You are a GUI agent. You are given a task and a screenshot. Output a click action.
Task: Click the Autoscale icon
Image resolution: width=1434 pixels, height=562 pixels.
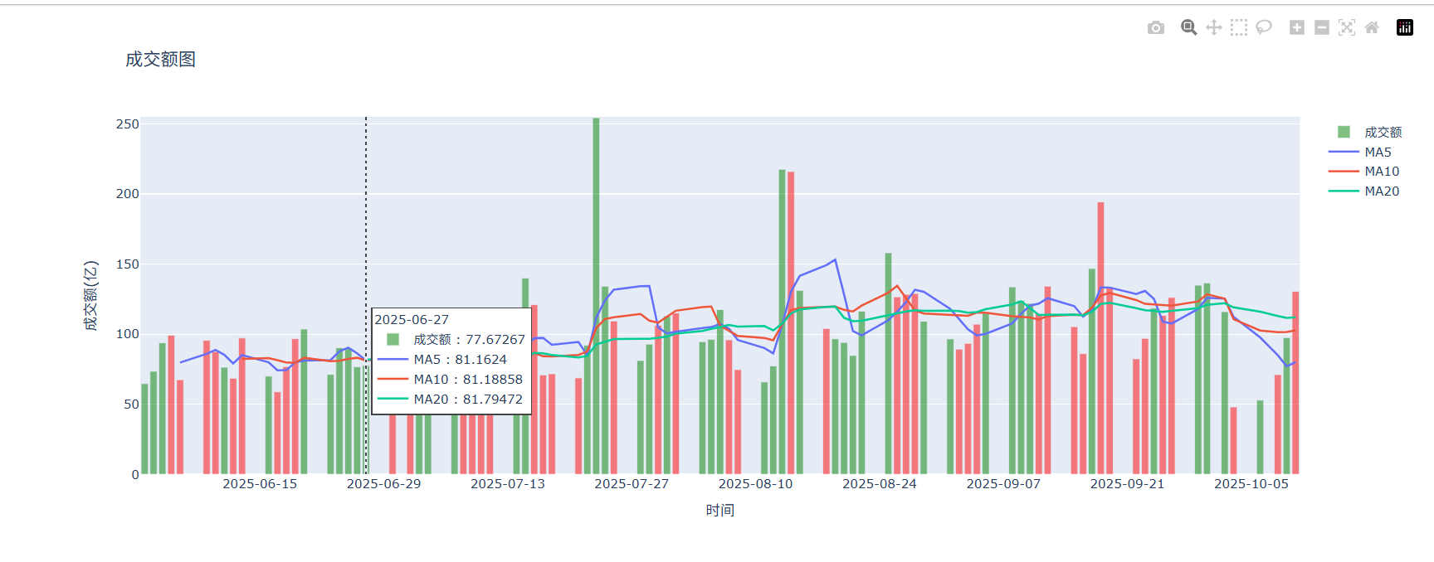(x=1346, y=28)
